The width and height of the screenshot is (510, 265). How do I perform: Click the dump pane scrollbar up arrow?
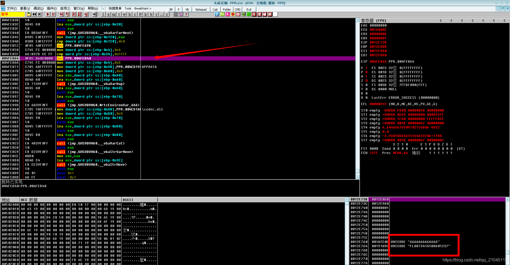pyautogui.click(x=347, y=199)
